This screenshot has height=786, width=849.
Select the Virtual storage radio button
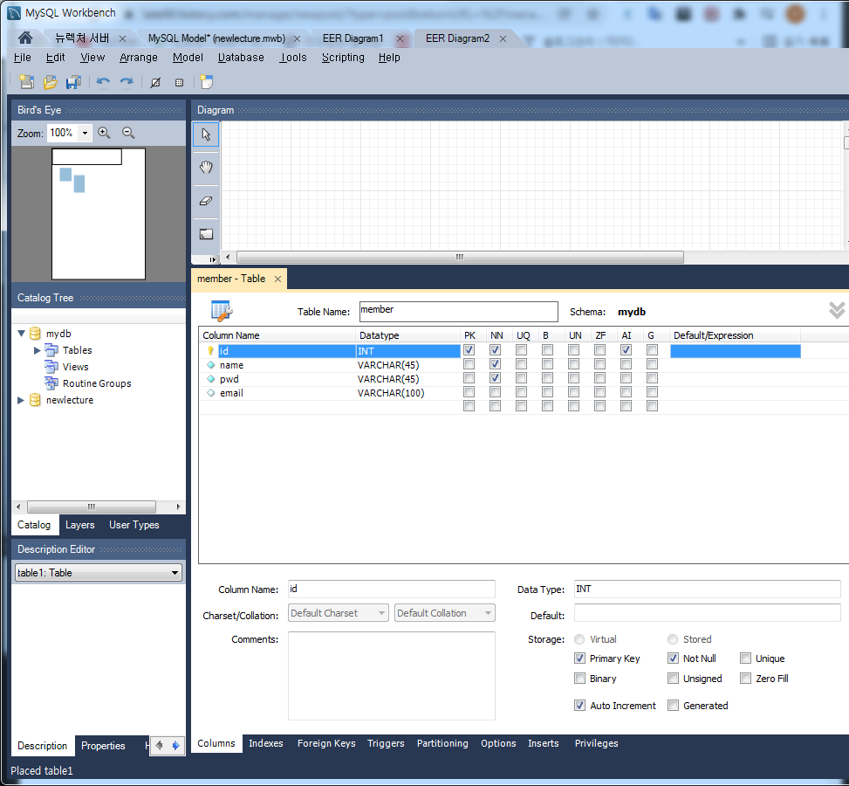(x=579, y=639)
